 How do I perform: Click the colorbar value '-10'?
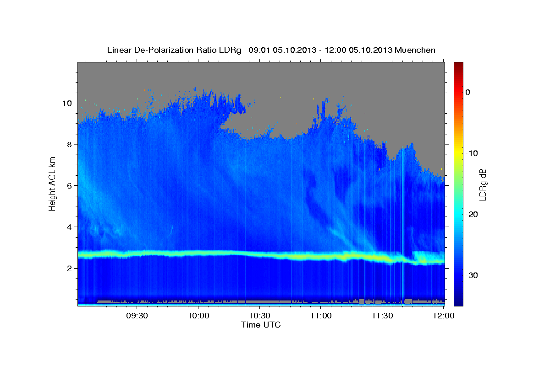472,153
